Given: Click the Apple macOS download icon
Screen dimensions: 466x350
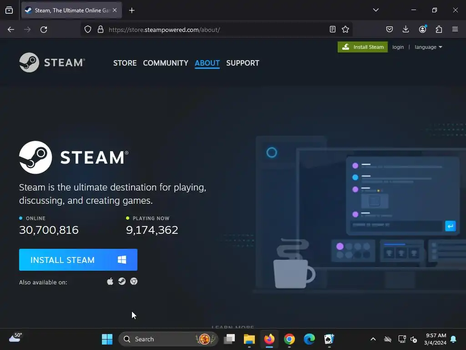Looking at the screenshot, I should pyautogui.click(x=110, y=281).
